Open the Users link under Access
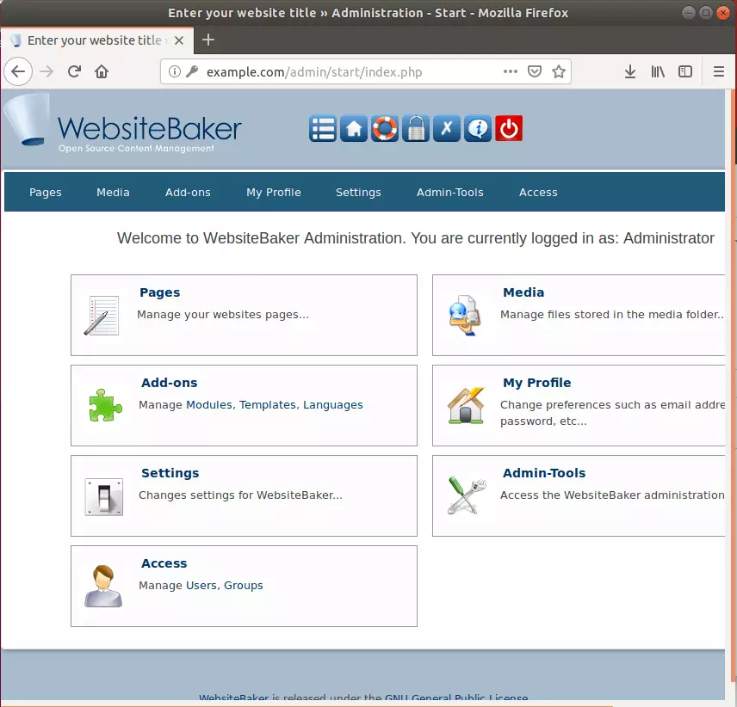Viewport: 737px width, 707px height. point(201,586)
